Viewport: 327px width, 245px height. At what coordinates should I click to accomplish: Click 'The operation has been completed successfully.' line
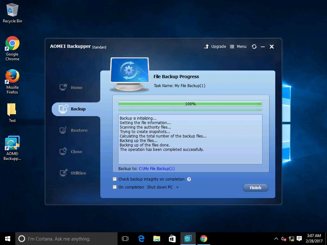coord(162,150)
